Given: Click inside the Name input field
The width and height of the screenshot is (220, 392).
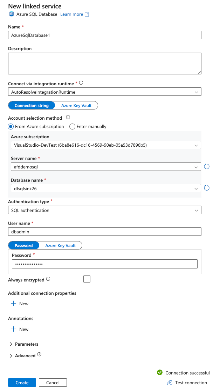Looking at the screenshot, I should (x=105, y=35).
